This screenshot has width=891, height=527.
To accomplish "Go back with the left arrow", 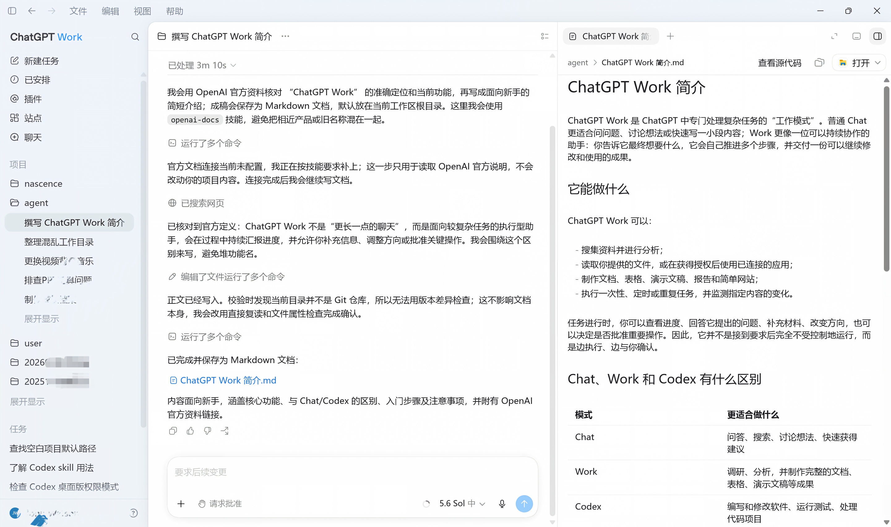I will click(x=32, y=11).
